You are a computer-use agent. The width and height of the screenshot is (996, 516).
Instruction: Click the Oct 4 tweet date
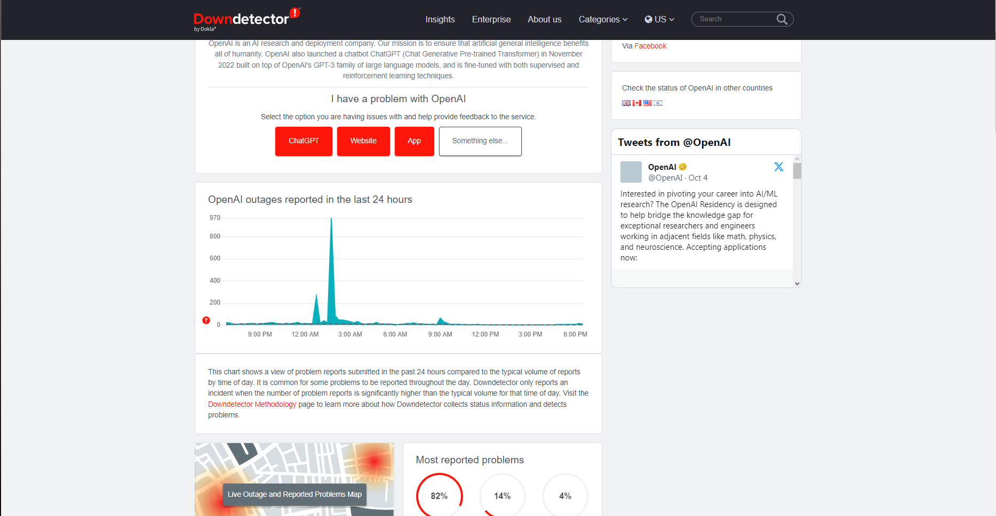[698, 178]
